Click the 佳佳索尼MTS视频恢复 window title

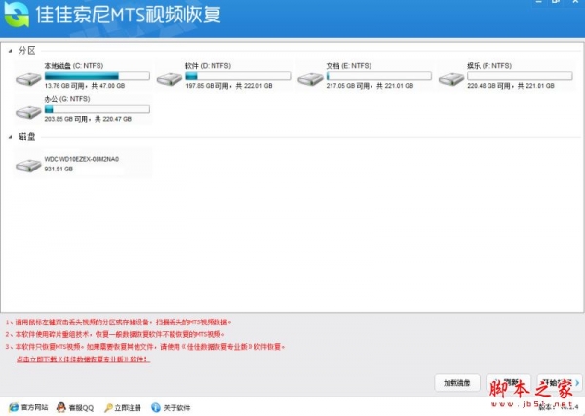coord(129,15)
